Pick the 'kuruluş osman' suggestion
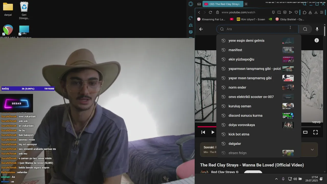Viewport: 327px width, 184px height. pyautogui.click(x=259, y=106)
